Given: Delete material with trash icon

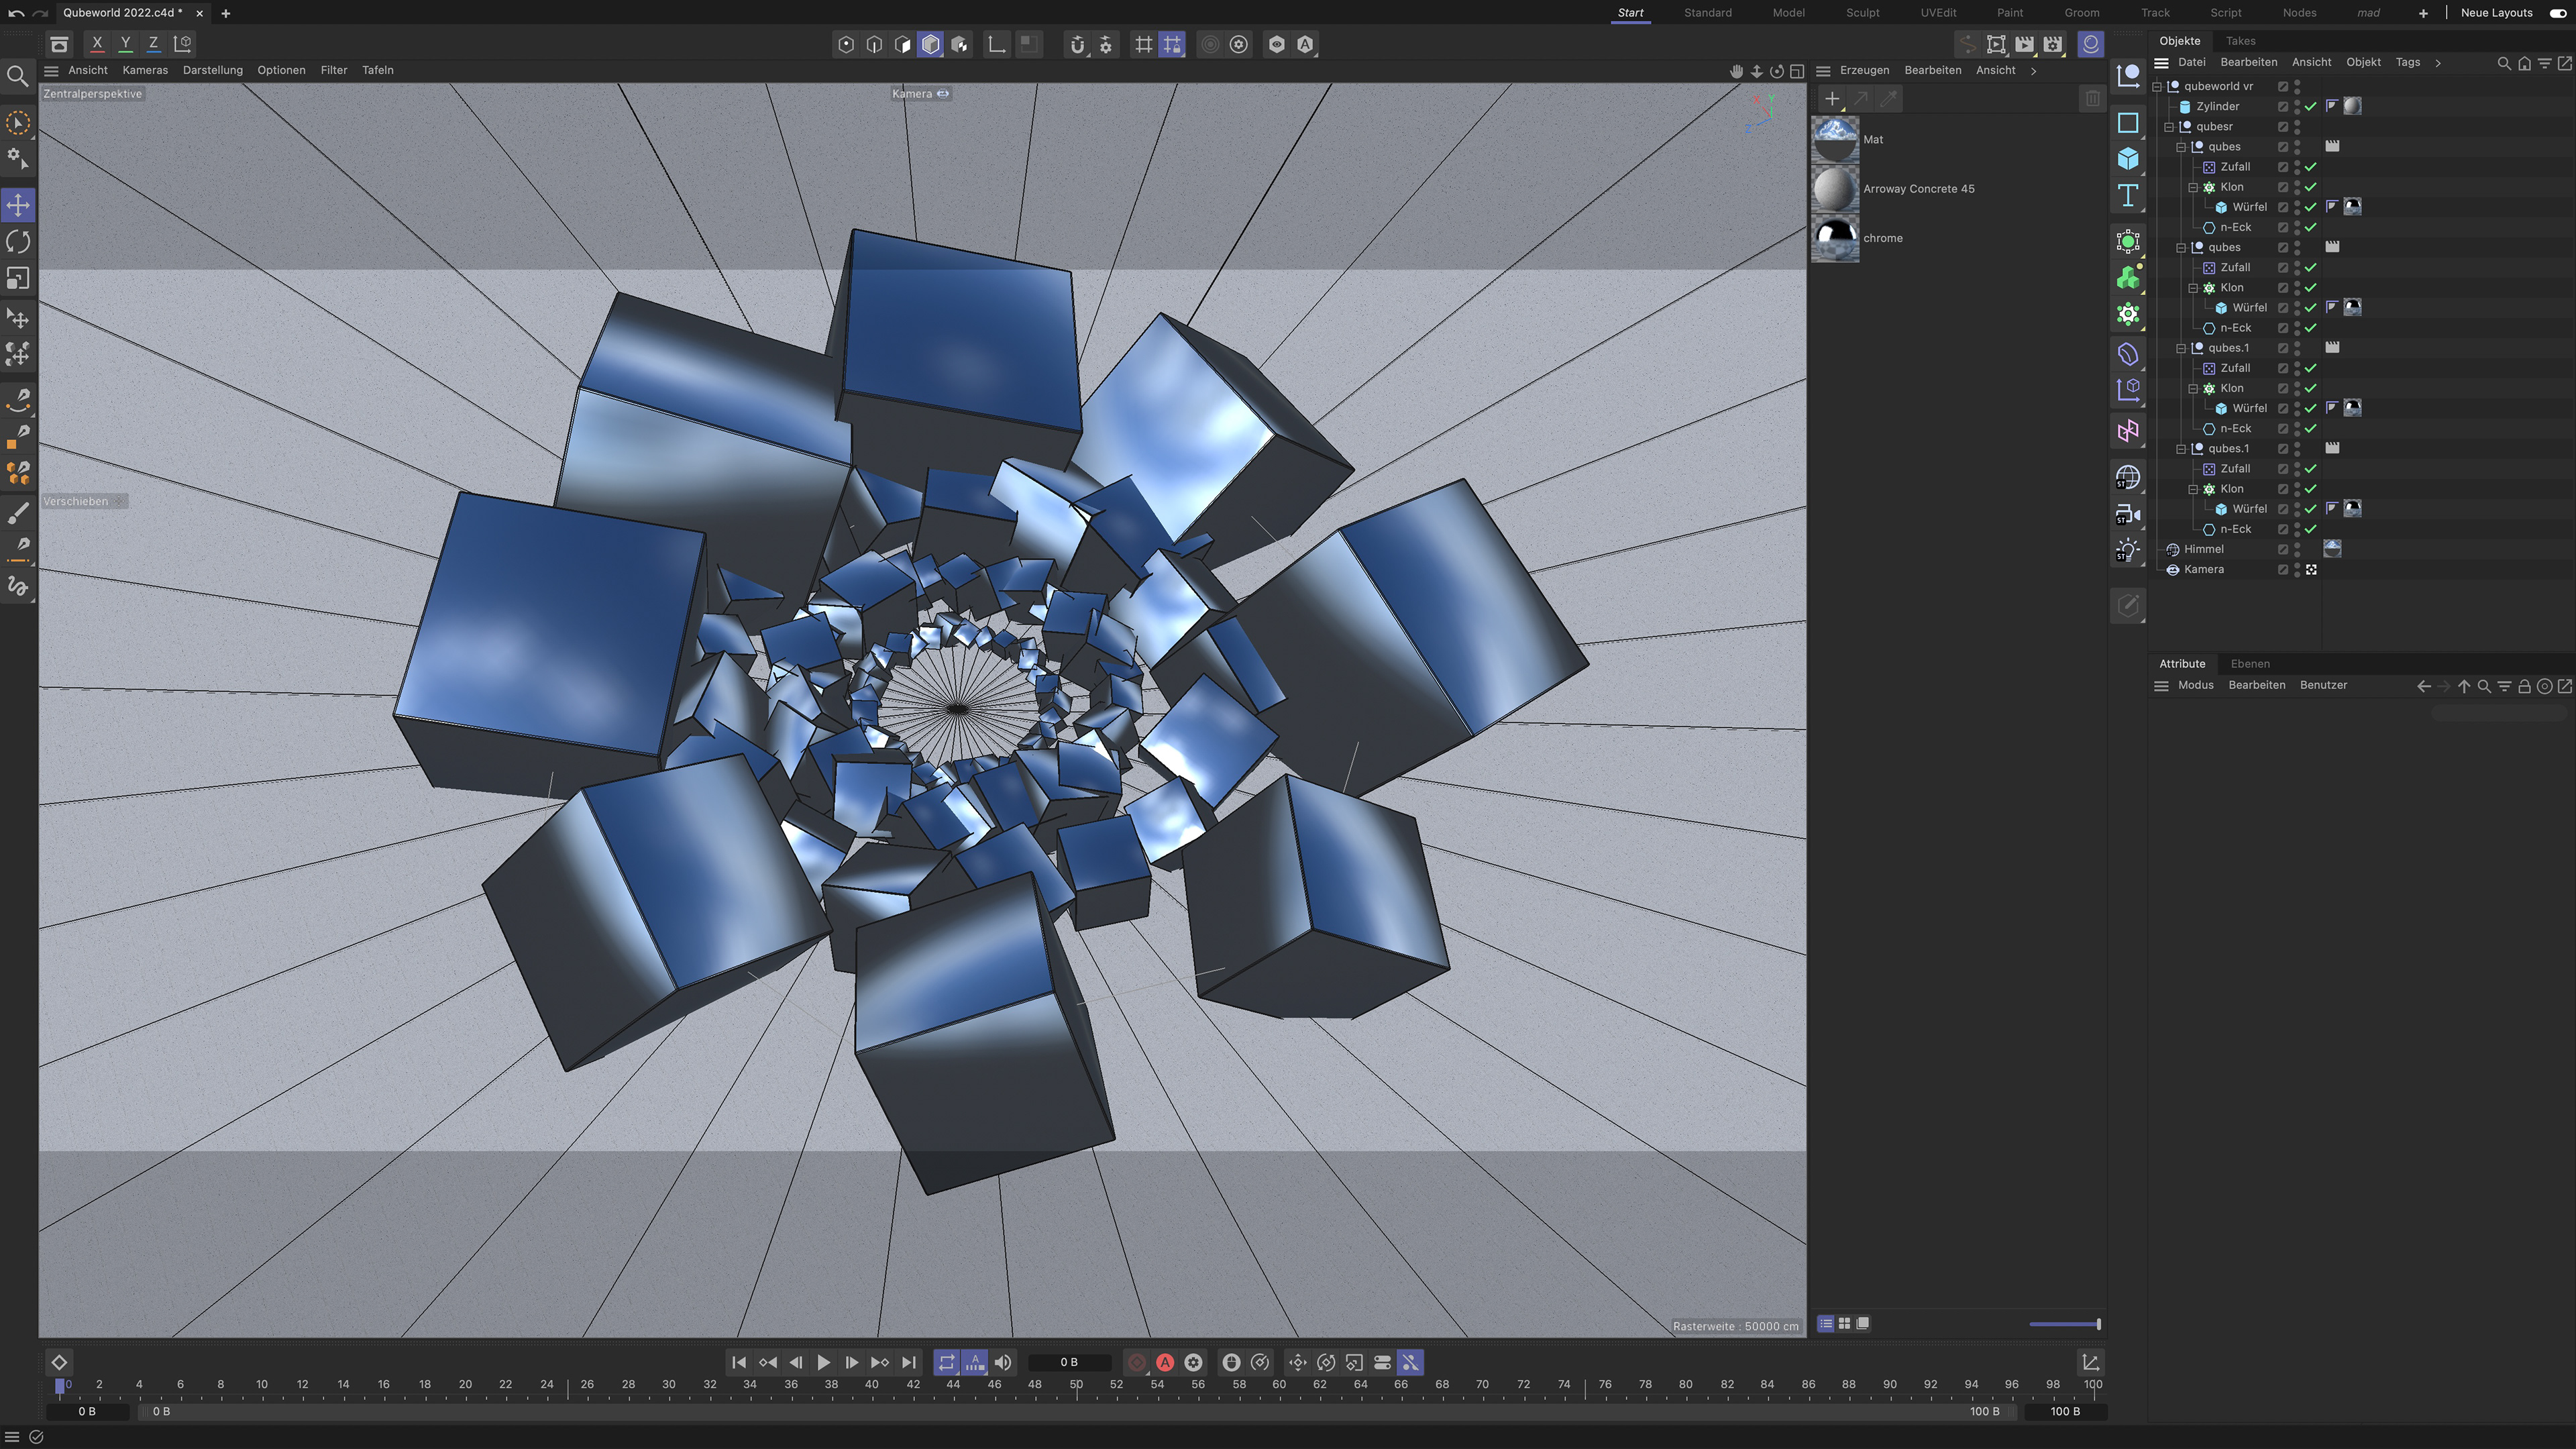Looking at the screenshot, I should [x=2092, y=98].
